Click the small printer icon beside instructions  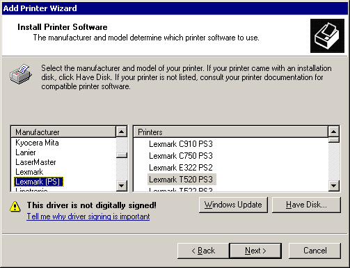pos(21,74)
